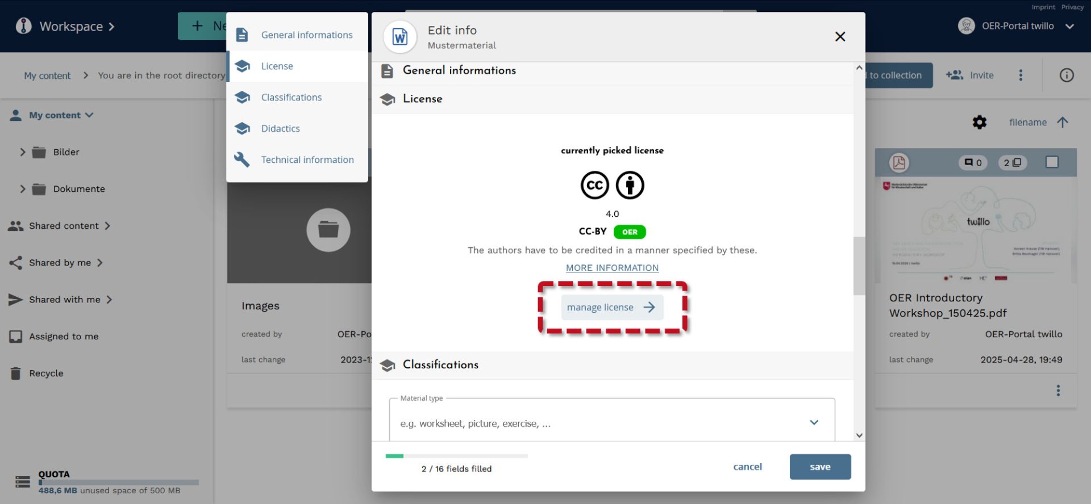Expand the Dokumente folder

tap(23, 189)
